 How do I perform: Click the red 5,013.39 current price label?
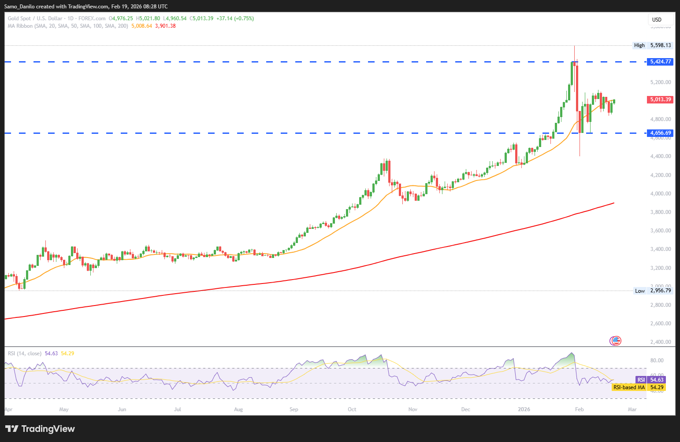click(661, 99)
